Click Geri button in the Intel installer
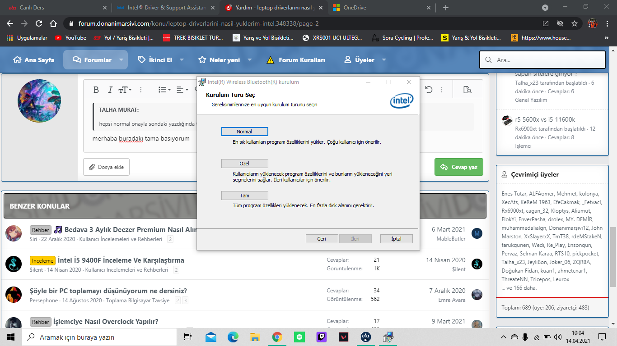617x346 pixels. [322, 239]
